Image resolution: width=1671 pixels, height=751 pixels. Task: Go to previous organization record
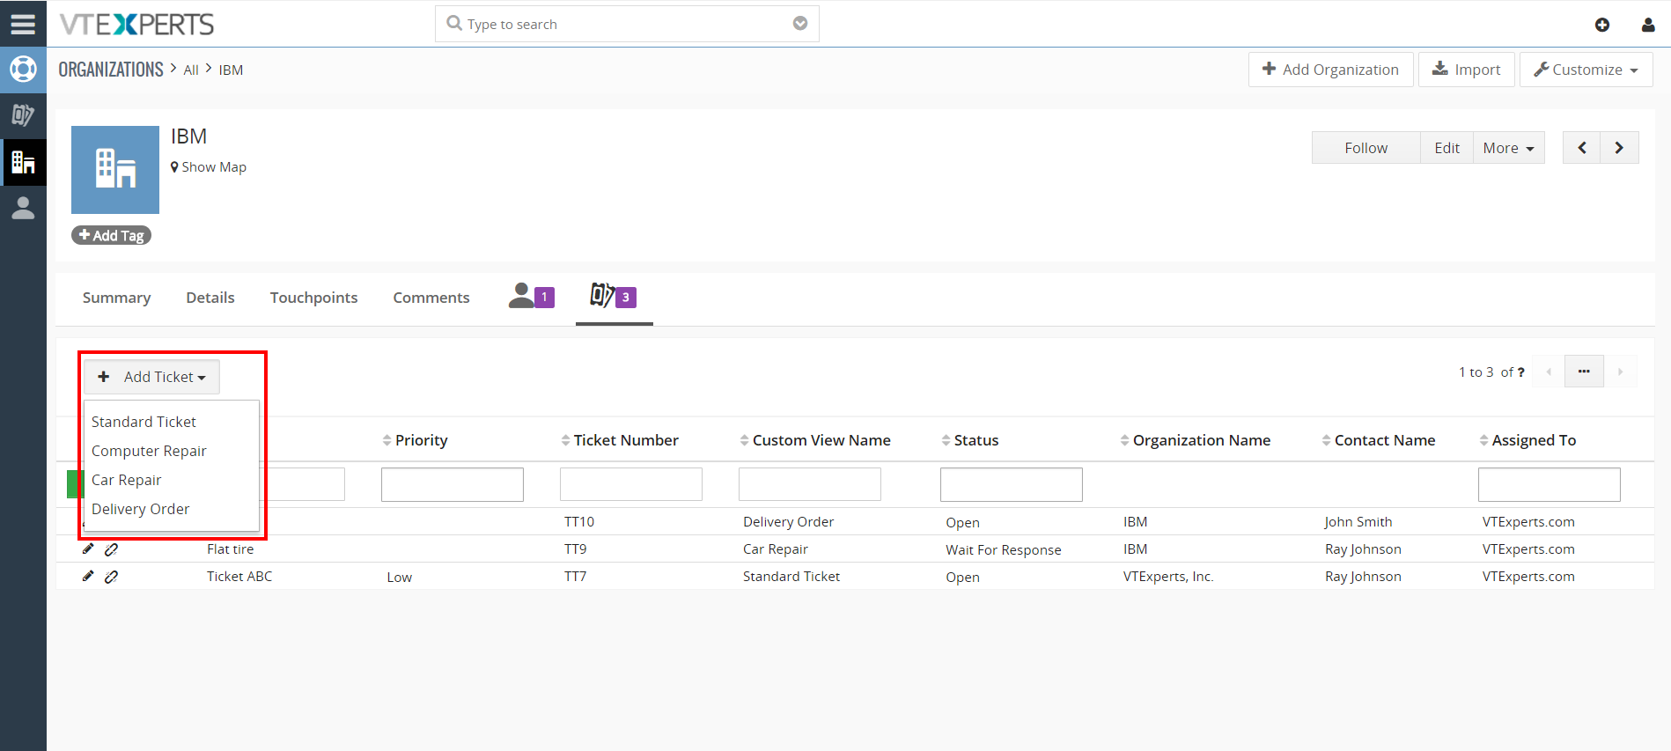click(1582, 148)
